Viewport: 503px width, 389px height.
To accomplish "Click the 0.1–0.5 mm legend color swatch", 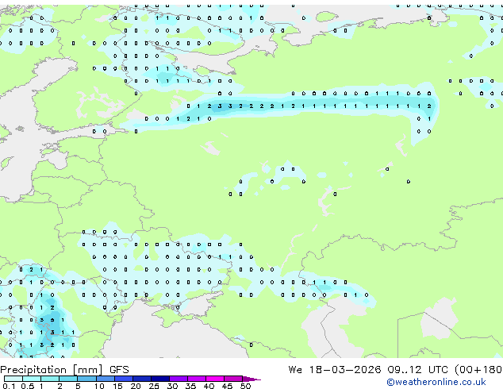I will pyautogui.click(x=13, y=379).
